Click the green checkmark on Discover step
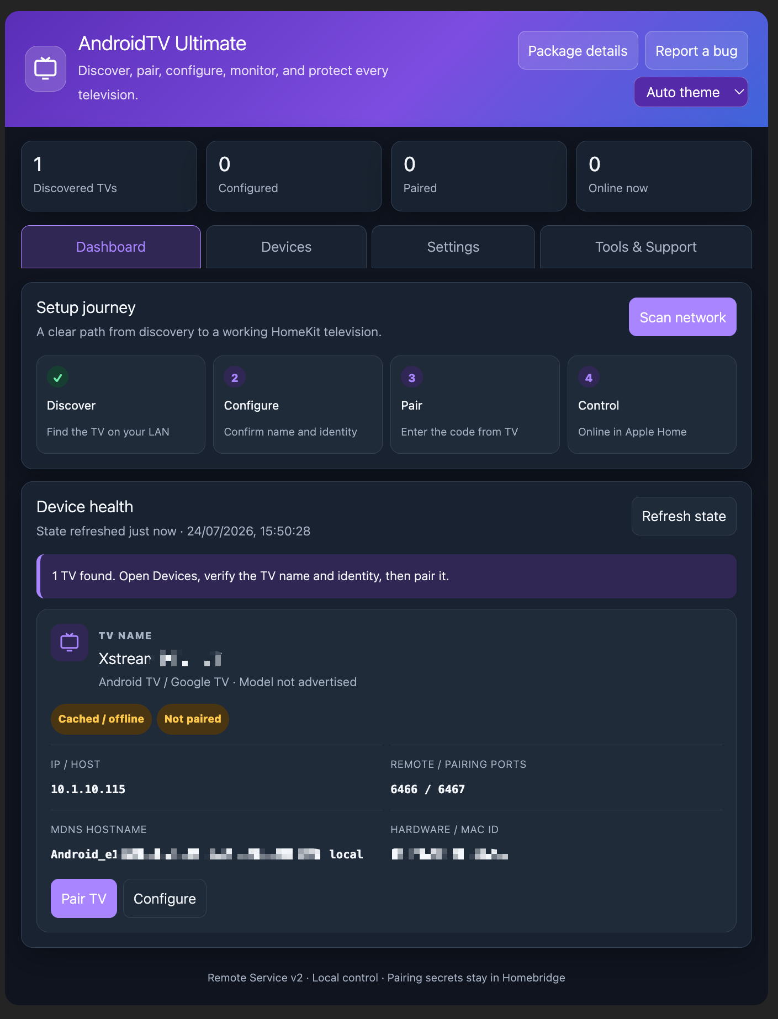 point(58,378)
